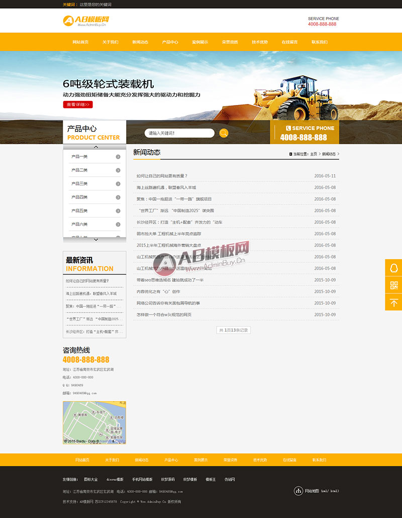Open article 怎样做一个符合w3c规范的网页

click(x=164, y=315)
